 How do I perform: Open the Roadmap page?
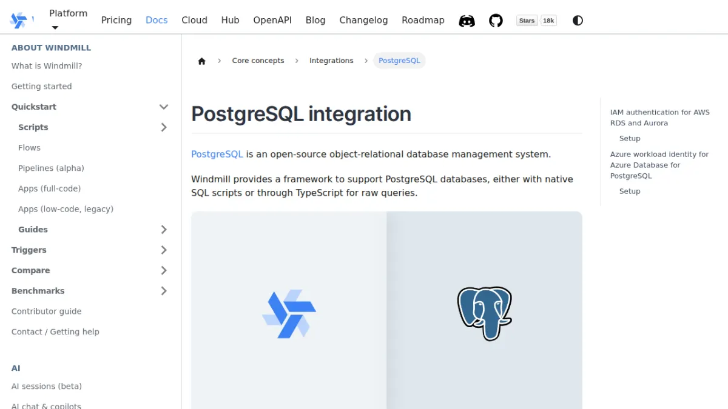[423, 20]
